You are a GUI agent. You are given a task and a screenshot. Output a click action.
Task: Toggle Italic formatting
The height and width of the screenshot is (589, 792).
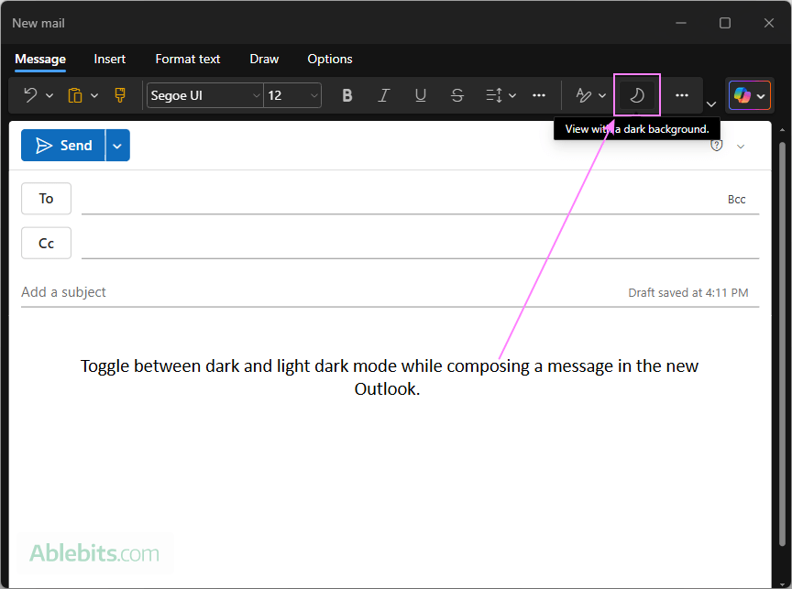384,95
